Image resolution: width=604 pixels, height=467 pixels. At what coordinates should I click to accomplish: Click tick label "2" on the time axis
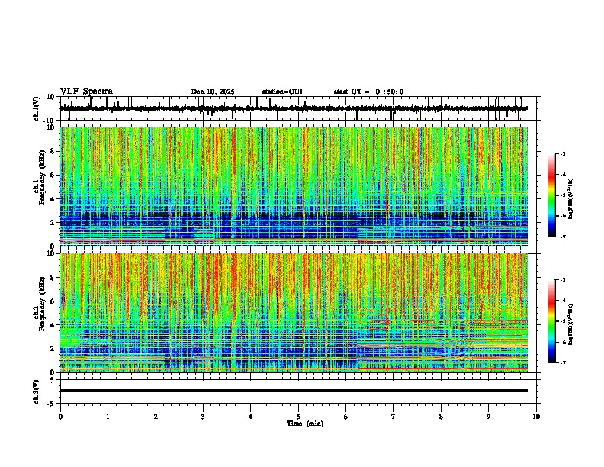(156, 417)
